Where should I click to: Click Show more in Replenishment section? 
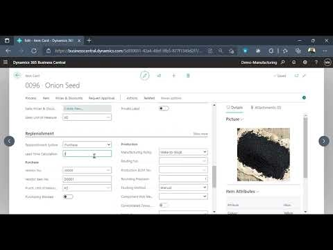(x=200, y=134)
